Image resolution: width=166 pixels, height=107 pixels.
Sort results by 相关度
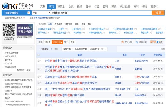(x=48, y=42)
